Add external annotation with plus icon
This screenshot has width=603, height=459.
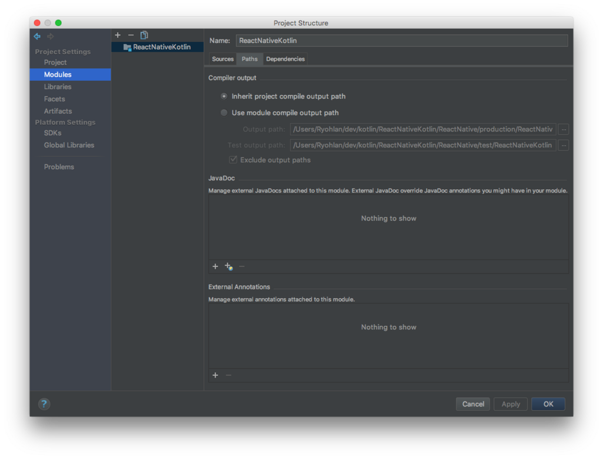click(216, 375)
